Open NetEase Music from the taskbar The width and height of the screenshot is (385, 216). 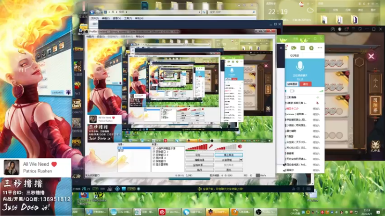[169, 212]
